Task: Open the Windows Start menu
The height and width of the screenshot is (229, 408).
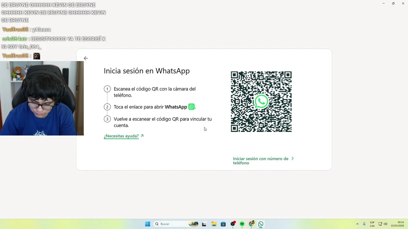Action: 148,224
